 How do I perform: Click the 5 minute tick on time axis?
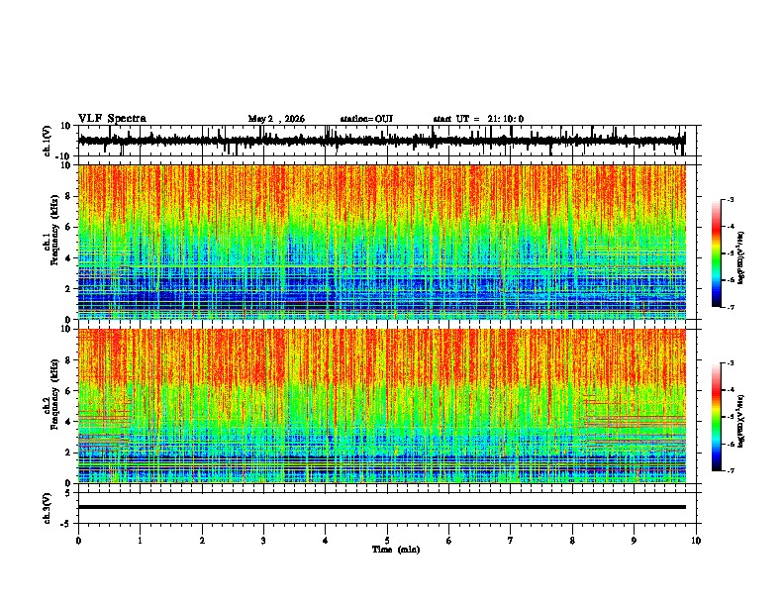click(x=387, y=541)
